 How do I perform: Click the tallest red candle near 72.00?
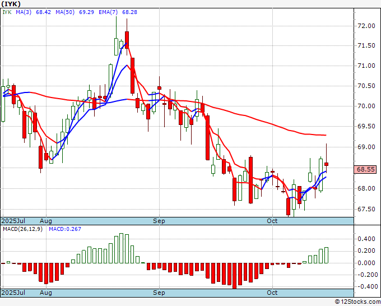click(x=127, y=40)
